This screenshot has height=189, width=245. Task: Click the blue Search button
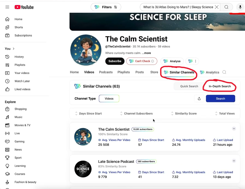pos(220,99)
